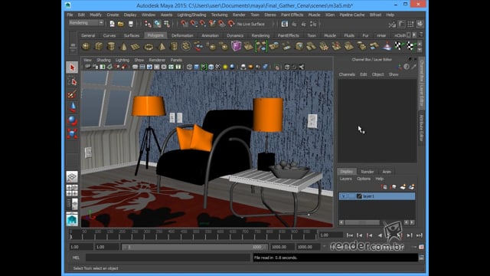Create a polygon cube from shelf
This screenshot has height=276, width=490.
coord(99,47)
